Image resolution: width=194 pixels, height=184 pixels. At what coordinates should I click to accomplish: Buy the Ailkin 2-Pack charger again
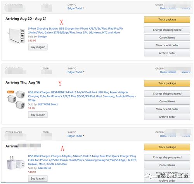38,179
